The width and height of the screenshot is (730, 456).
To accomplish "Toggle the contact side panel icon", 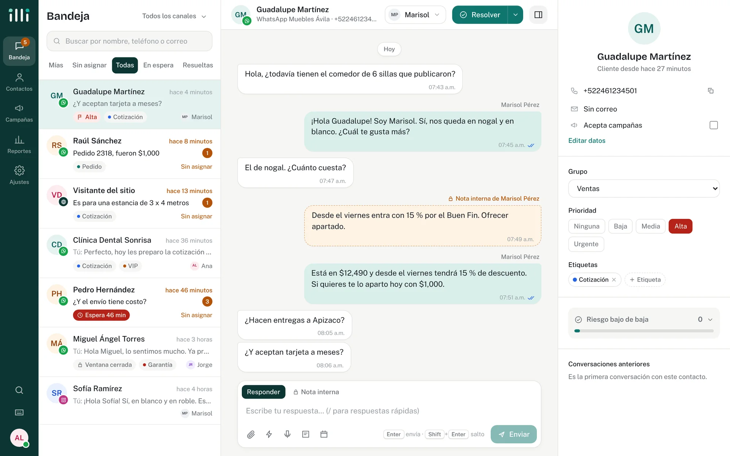I will [x=538, y=15].
